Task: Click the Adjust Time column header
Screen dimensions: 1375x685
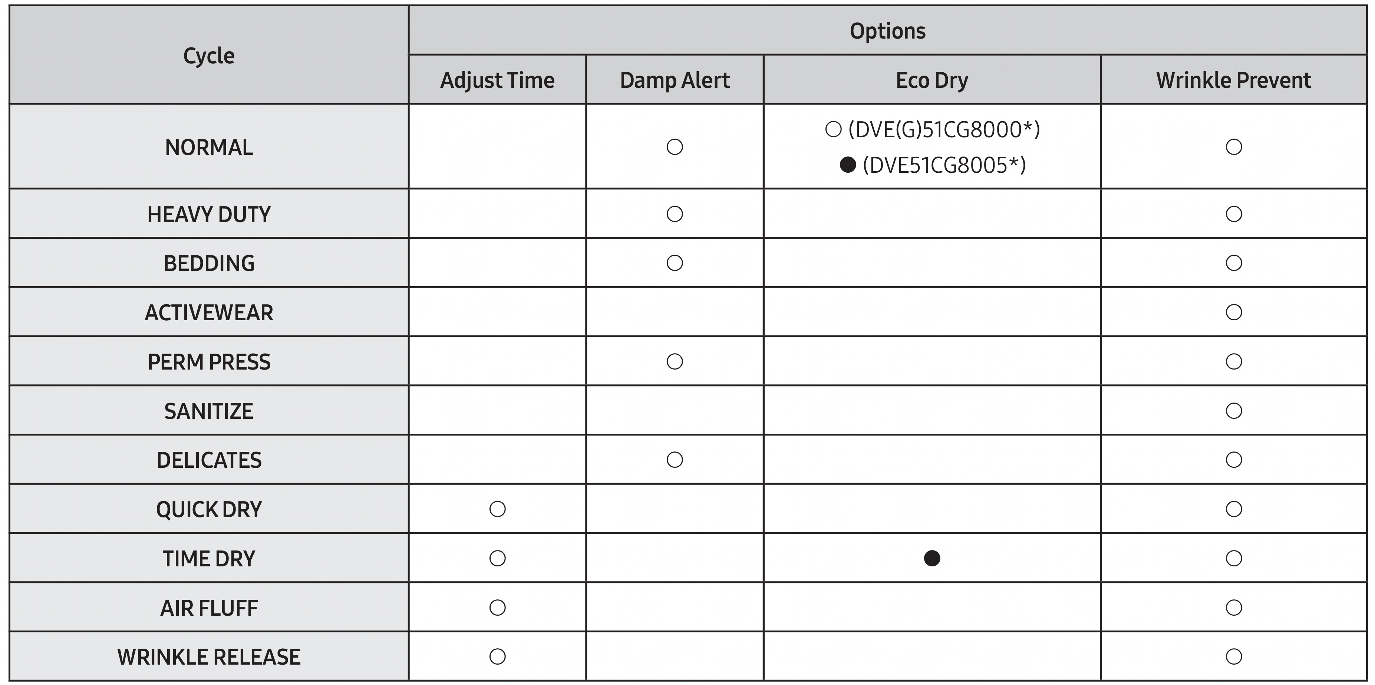Action: (497, 80)
